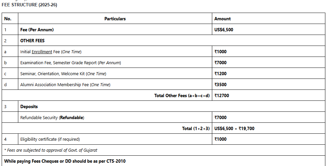The height and width of the screenshot is (166, 326).
Task: Click the Particulars column header
Action: (x=115, y=19)
